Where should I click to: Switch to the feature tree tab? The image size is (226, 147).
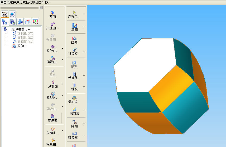4,22
